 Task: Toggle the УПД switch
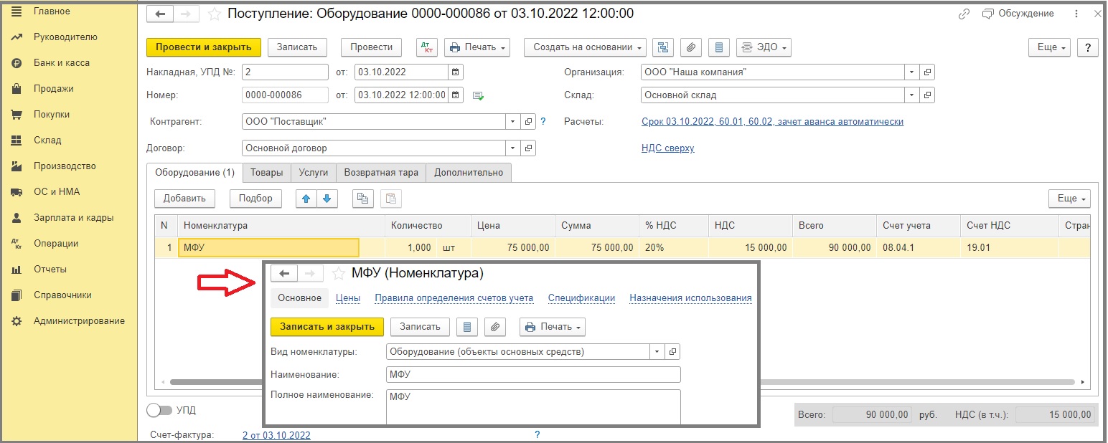[x=159, y=411]
